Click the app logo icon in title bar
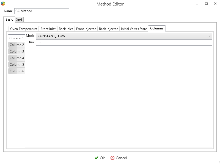 [3, 4]
